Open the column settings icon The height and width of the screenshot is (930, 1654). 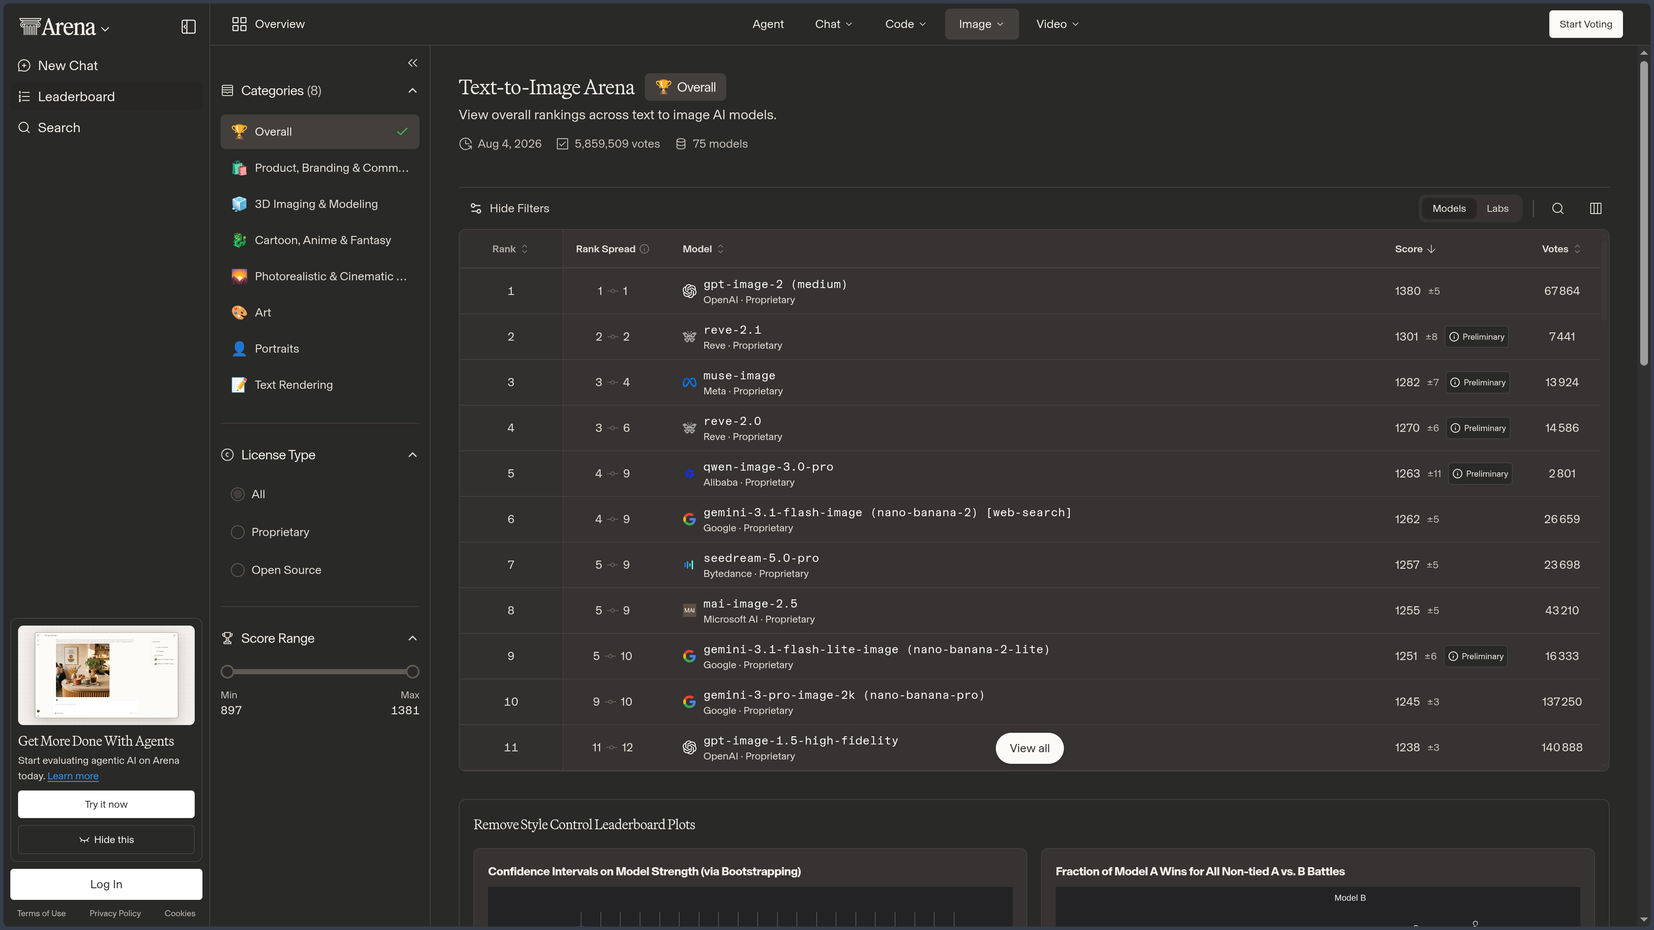[x=1595, y=208]
